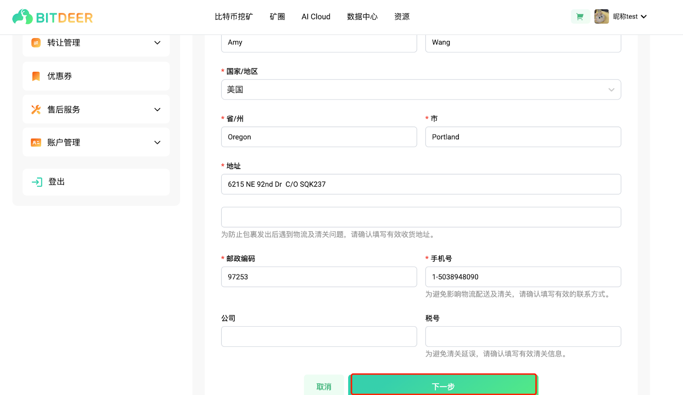
Task: Click the 下一步 next button
Action: (x=444, y=386)
